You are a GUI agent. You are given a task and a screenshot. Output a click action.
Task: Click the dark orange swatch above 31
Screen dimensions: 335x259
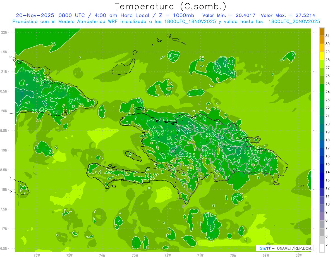pyautogui.click(x=322, y=32)
